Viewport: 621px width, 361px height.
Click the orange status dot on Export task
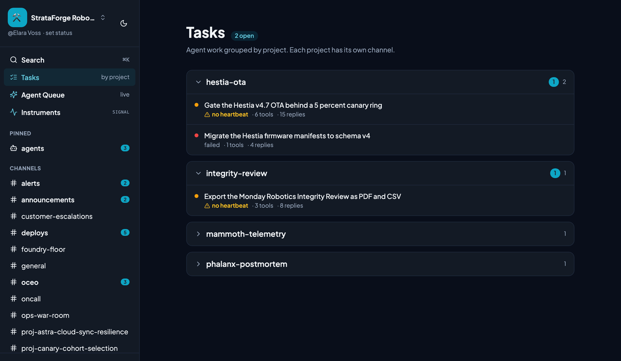(x=196, y=196)
